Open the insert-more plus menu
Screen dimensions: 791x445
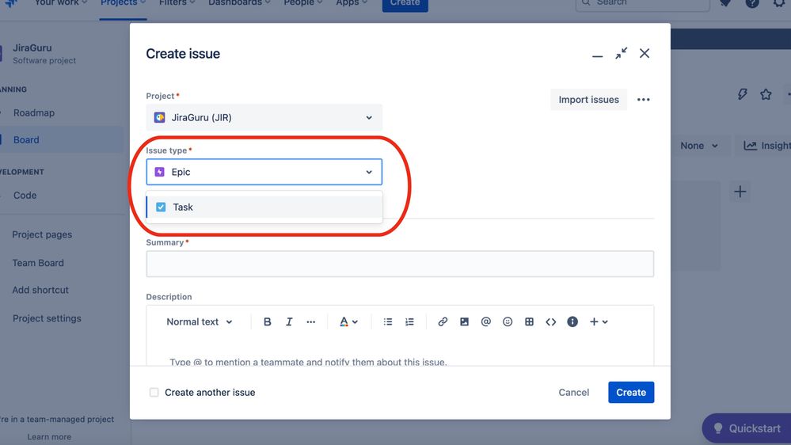[599, 322]
